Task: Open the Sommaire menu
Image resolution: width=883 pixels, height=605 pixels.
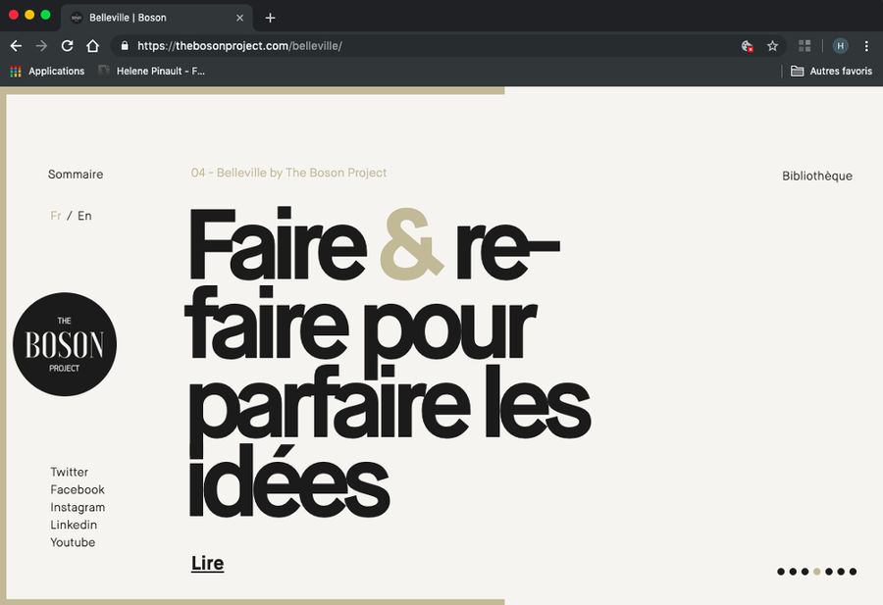Action: coord(76,175)
